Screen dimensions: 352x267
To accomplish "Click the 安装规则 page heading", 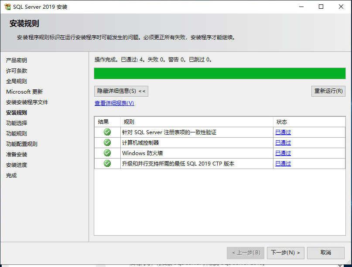I will 24,24.
